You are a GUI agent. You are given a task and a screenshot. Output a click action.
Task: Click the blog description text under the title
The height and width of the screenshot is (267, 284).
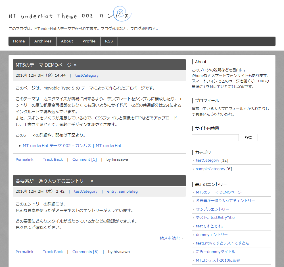pyautogui.click(x=84, y=28)
